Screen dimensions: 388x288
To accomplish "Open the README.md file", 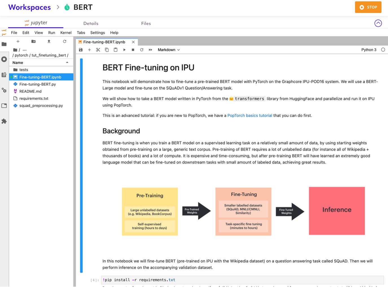I will 41,91.
